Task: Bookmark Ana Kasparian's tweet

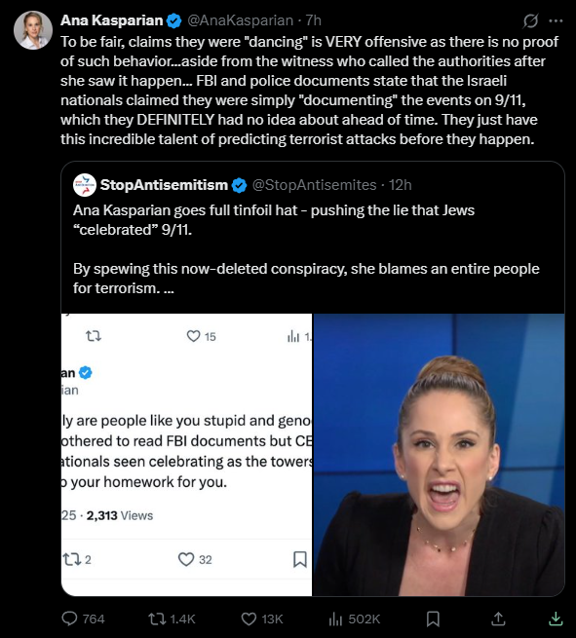Action: click(x=433, y=619)
